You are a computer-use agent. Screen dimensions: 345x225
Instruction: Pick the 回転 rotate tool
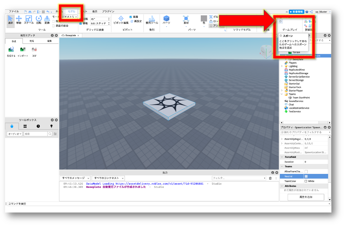(x=39, y=19)
